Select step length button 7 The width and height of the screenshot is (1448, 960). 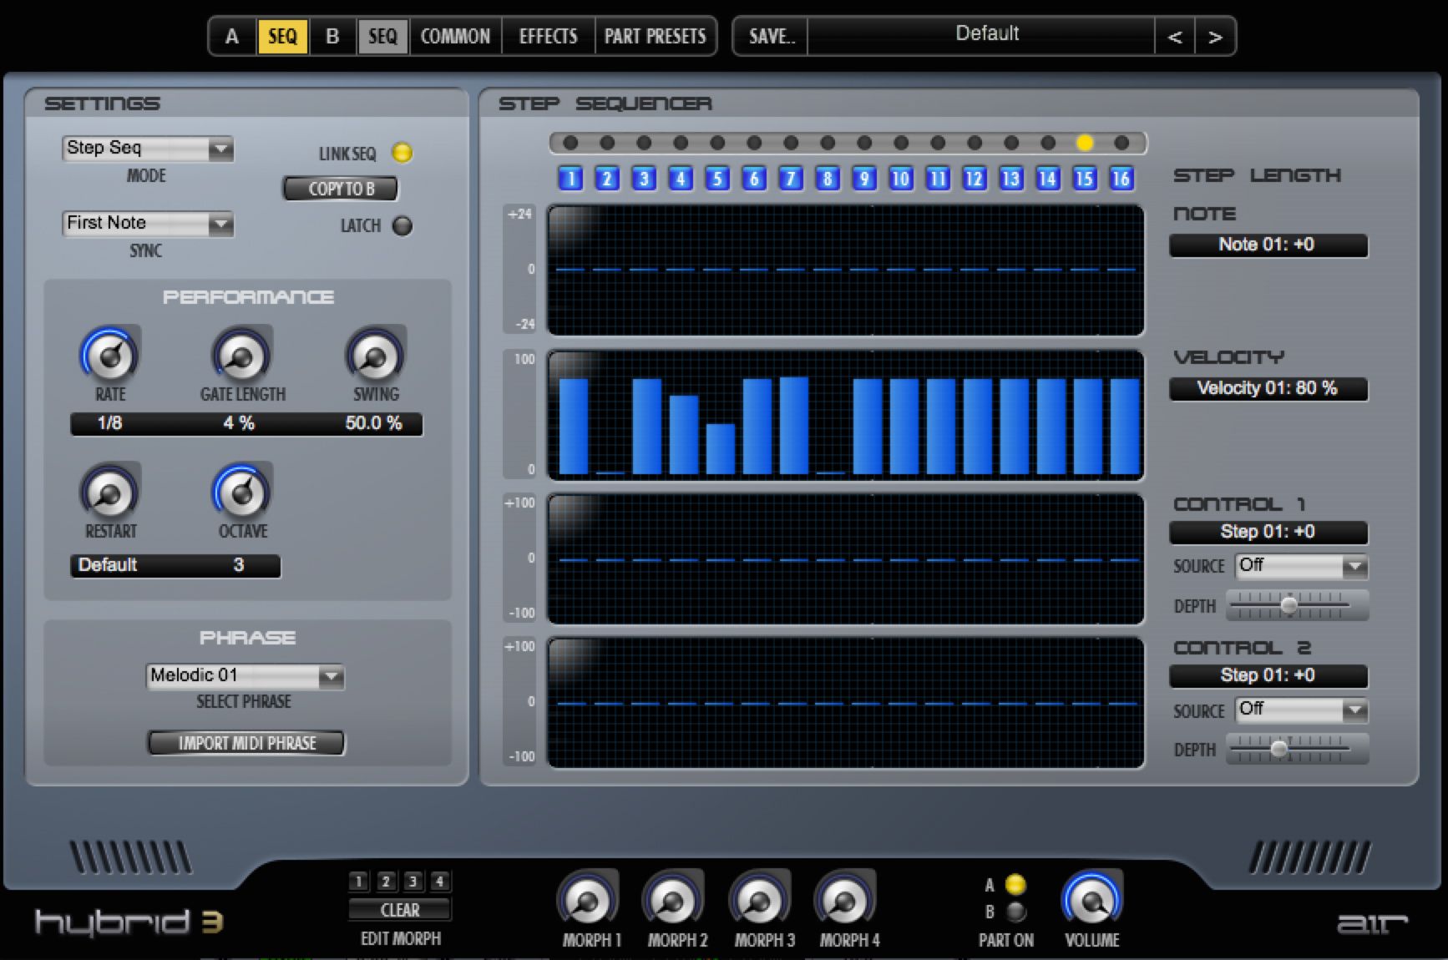pyautogui.click(x=791, y=178)
